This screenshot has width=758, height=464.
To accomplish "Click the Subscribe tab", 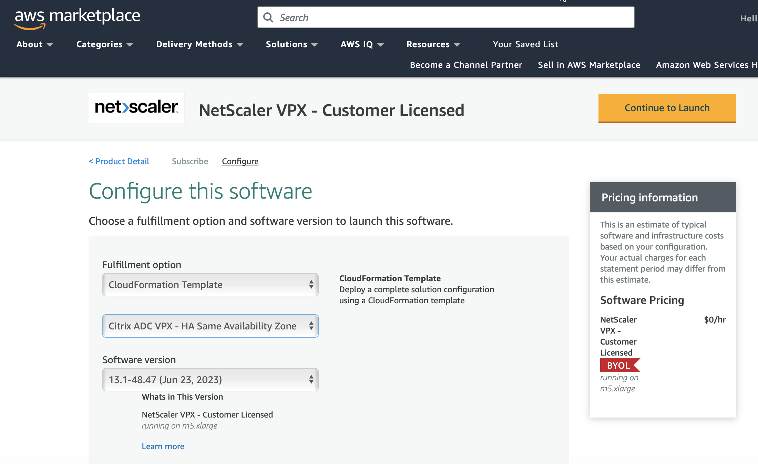I will pyautogui.click(x=190, y=161).
